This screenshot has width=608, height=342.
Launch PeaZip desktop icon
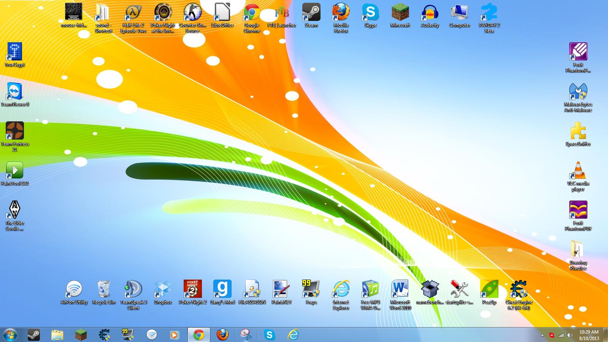489,293
